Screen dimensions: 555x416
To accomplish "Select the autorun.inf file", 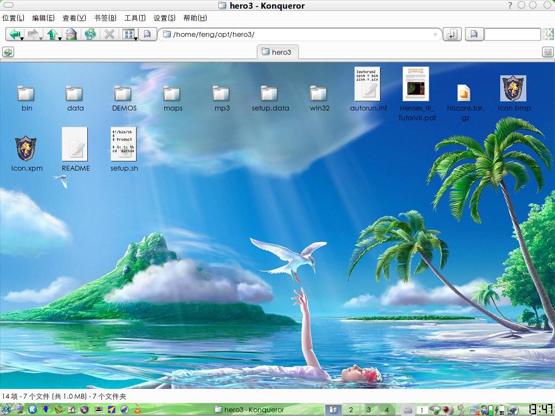I will (x=368, y=89).
